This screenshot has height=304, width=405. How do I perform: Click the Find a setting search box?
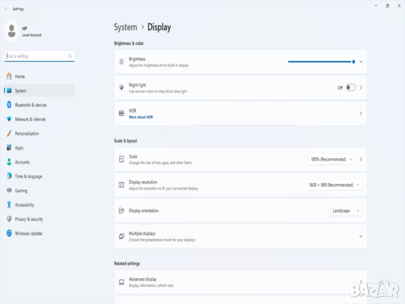(36, 56)
